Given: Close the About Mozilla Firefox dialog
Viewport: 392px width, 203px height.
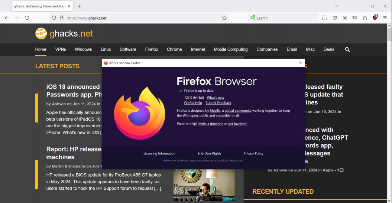Looking at the screenshot, I should point(301,63).
